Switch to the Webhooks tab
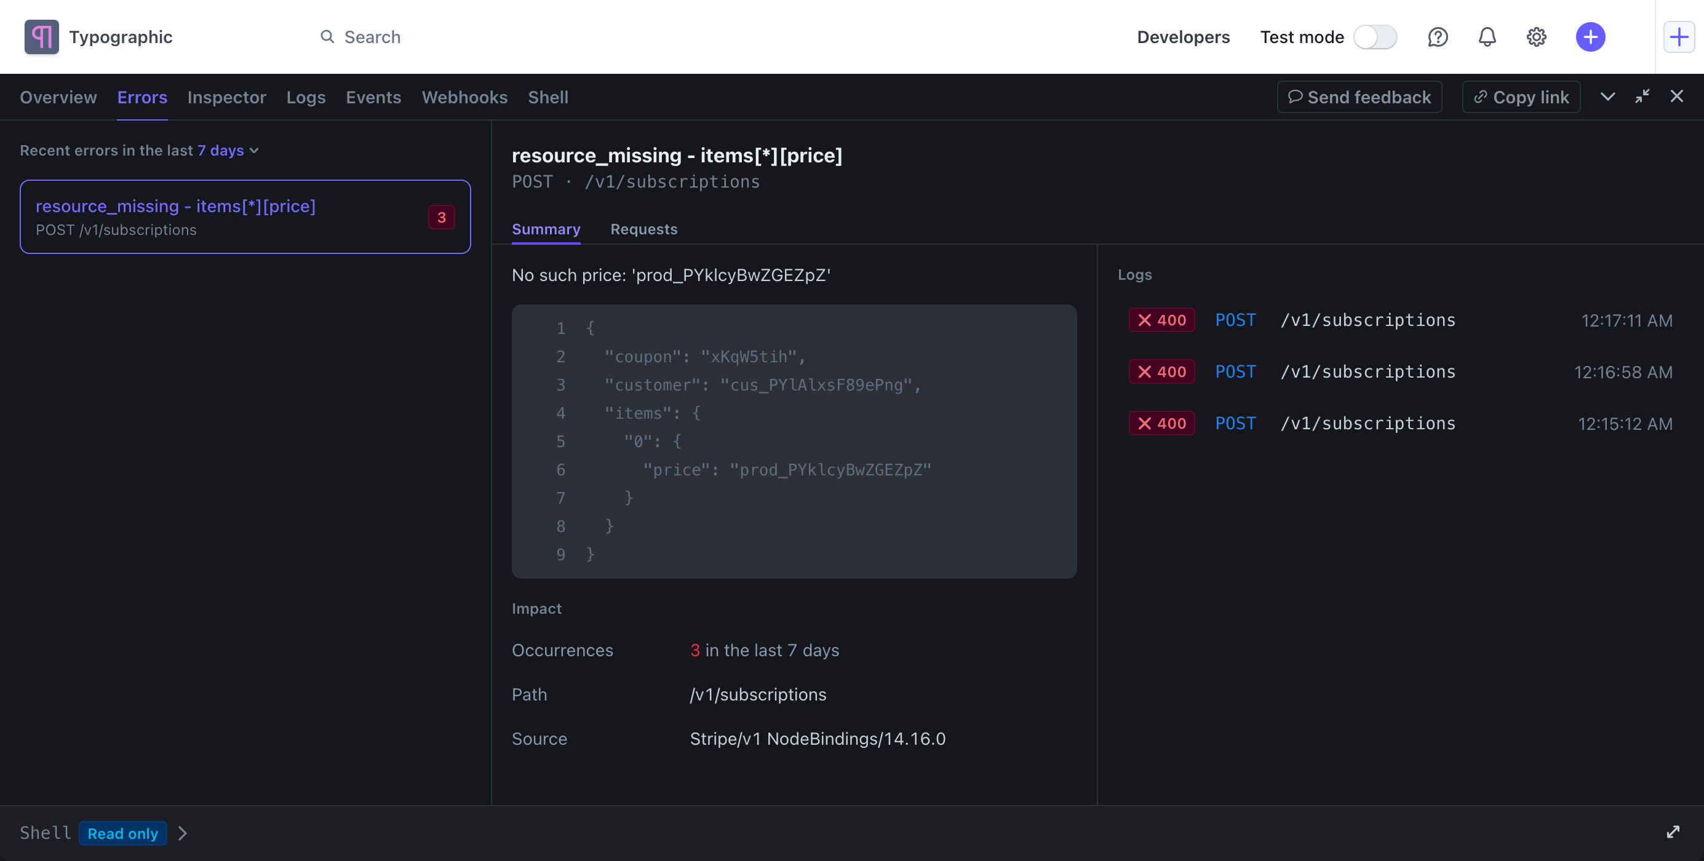The image size is (1704, 861). coord(464,97)
